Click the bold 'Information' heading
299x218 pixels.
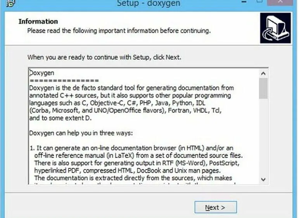(38, 22)
